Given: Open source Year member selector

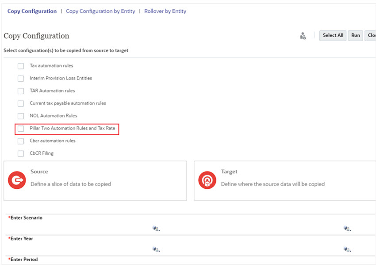Looking at the screenshot, I should click(156, 249).
